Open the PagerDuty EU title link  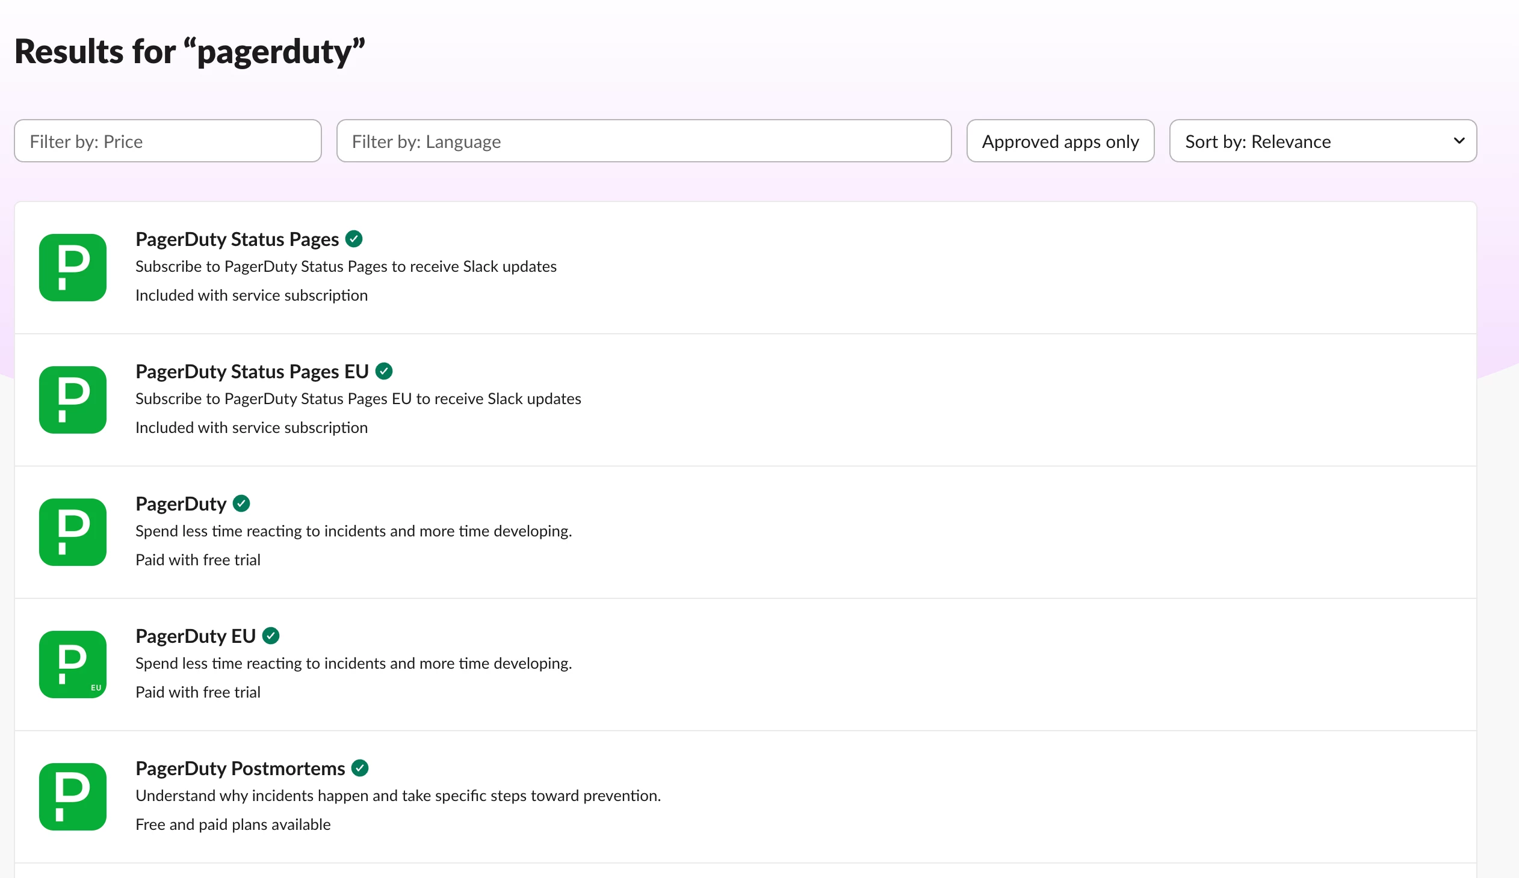196,636
